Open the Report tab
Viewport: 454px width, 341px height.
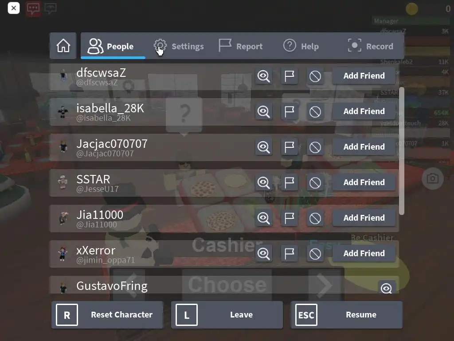click(x=241, y=46)
